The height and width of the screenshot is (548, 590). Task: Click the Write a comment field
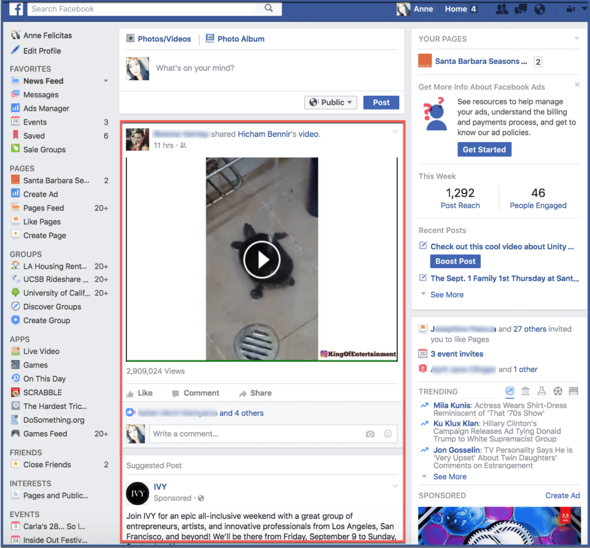pyautogui.click(x=230, y=434)
